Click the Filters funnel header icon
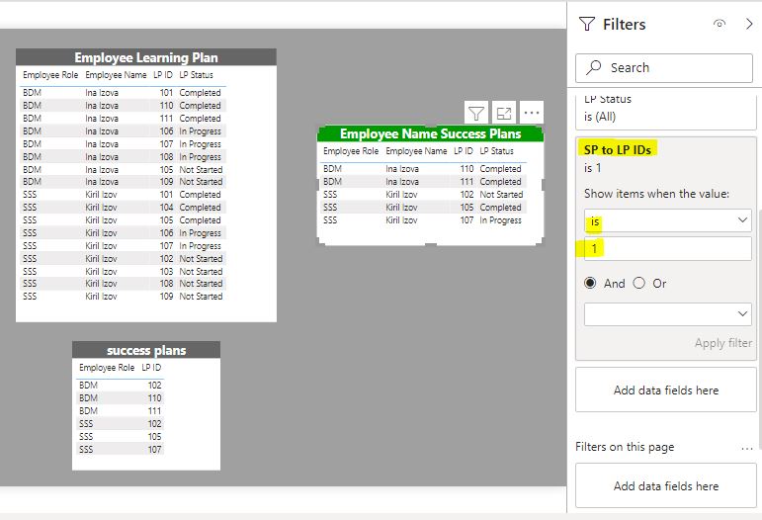The image size is (762, 520). point(587,24)
